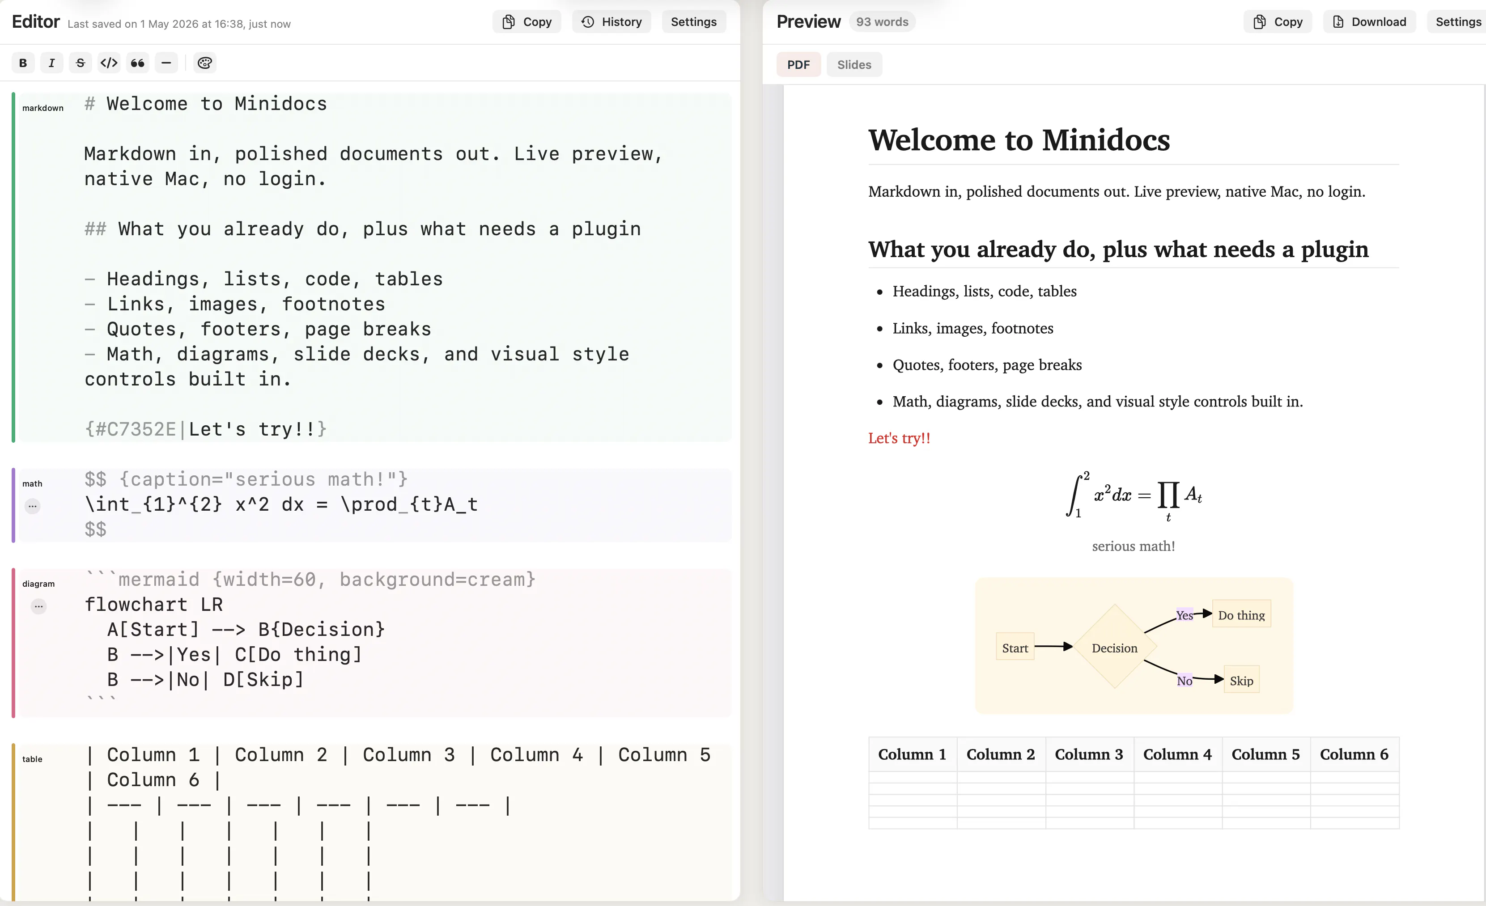Viewport: 1486px width, 906px height.
Task: Click the 'B -->|Yes| C[Do thing]' line
Action: click(x=234, y=655)
